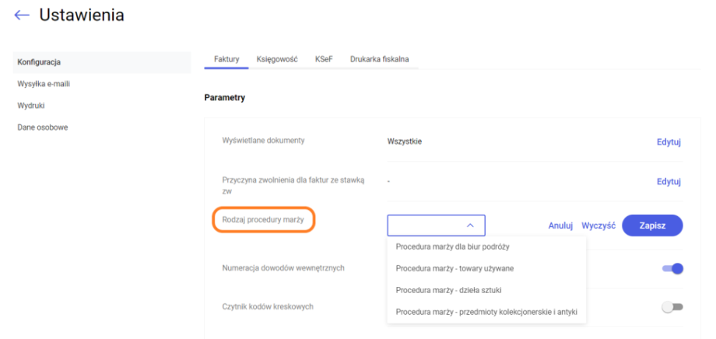The image size is (716, 339).
Task: Choose Procedura marży dla biur podróży
Action: [458, 247]
